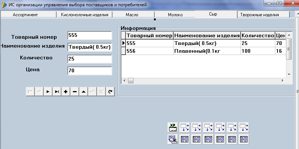Click the Товарный номер label

click(34, 37)
